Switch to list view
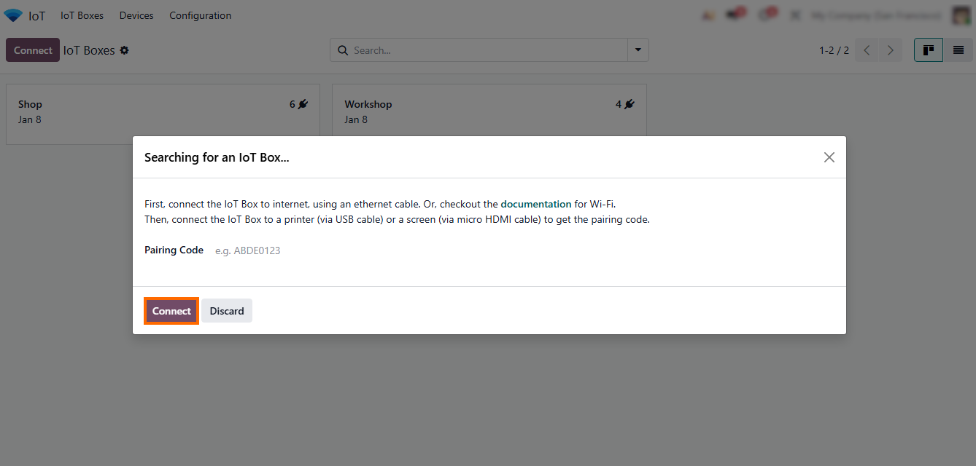The height and width of the screenshot is (466, 976). (x=958, y=50)
